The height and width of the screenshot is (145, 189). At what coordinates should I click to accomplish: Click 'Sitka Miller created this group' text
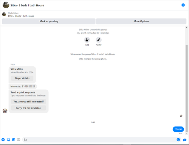93,30
